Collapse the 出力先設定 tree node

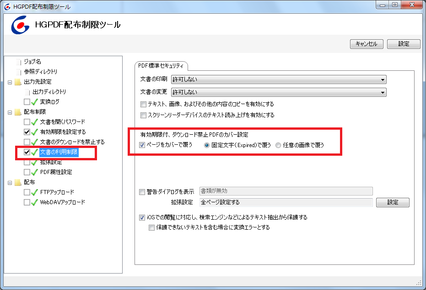(10, 82)
